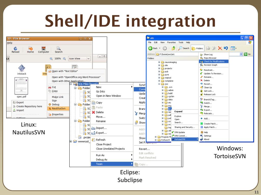Click Revision Graph
The image size is (261, 195).
(x=210, y=65)
